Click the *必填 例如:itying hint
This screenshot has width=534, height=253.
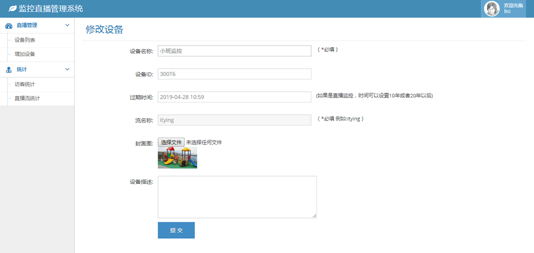340,119
